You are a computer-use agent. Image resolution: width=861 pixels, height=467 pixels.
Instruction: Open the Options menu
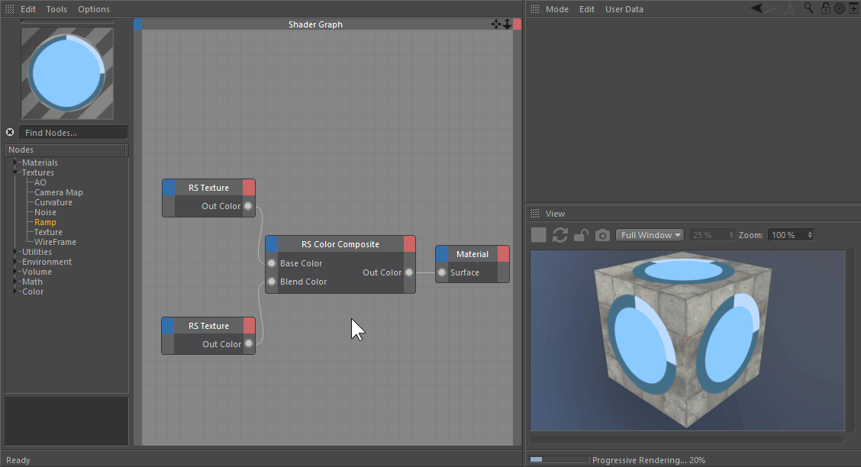coord(94,9)
